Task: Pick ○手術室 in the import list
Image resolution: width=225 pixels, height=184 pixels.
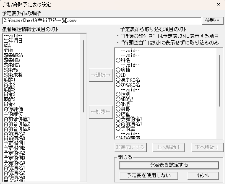Action: tap(125, 129)
